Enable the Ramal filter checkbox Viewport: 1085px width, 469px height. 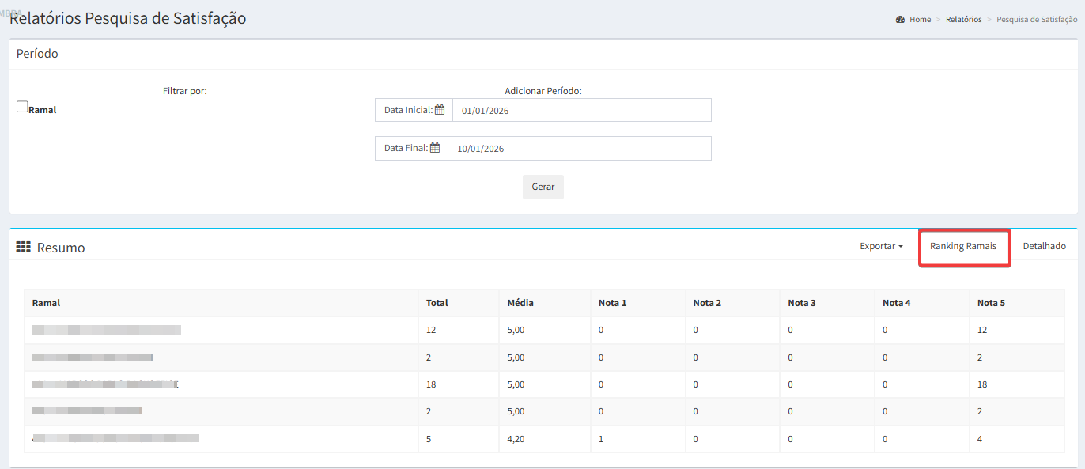pos(22,107)
